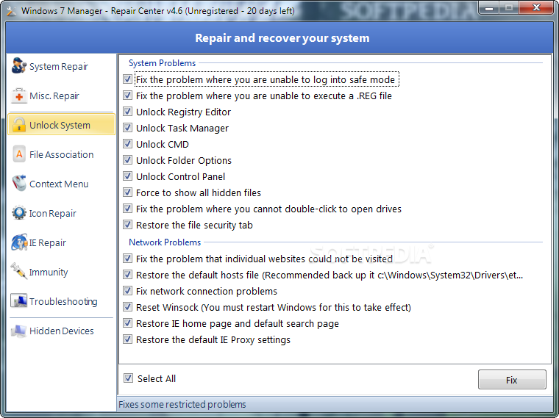Click the Context Menu mouse icon
The image size is (559, 418).
tap(19, 184)
